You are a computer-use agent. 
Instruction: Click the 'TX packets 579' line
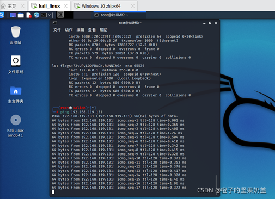click(x=109, y=53)
